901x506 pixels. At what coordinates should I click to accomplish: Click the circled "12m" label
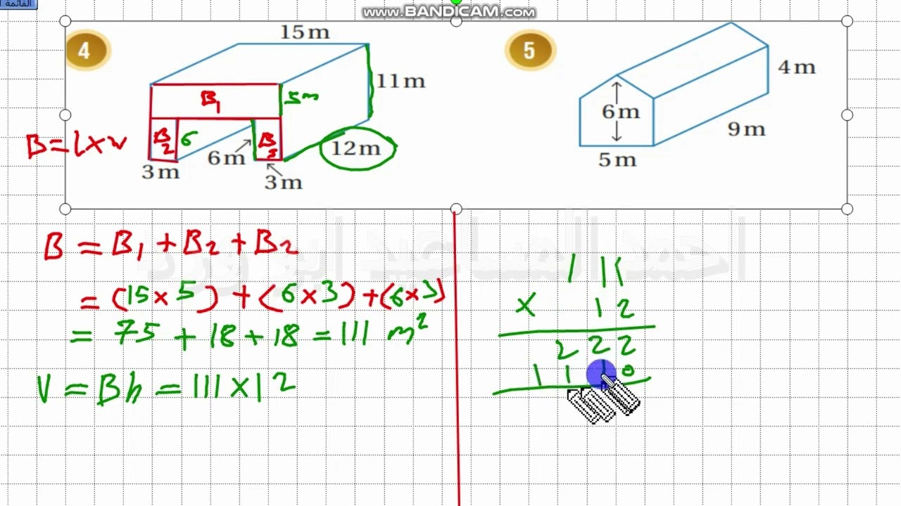point(356,148)
